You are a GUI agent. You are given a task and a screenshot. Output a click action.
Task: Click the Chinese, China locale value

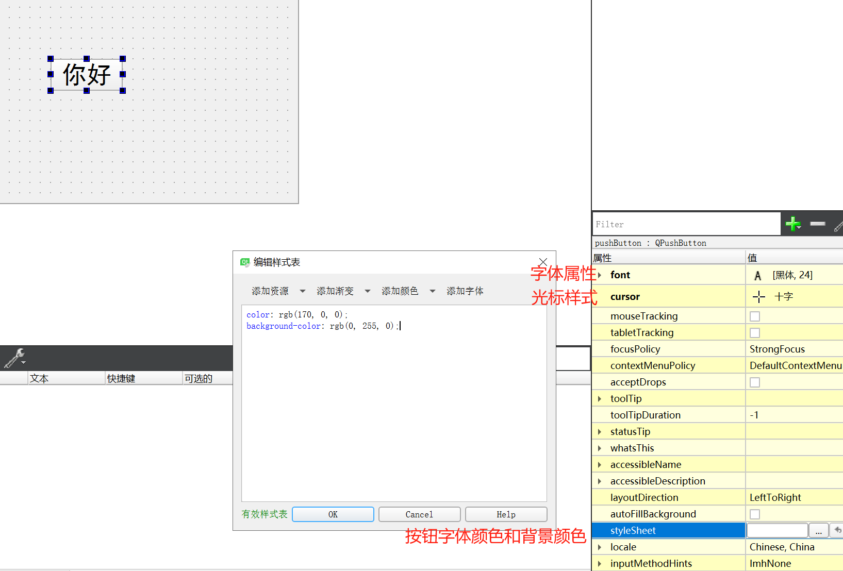782,547
